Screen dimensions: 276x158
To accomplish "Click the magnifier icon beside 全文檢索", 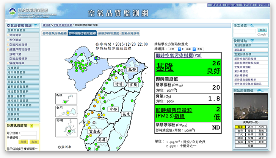I will coord(252,26).
